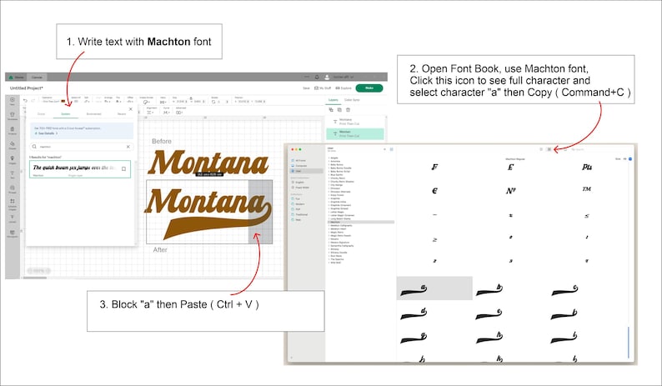Screen dimensions: 662x386
Task: Select the highlighted second Montana layer
Action: pyautogui.click(x=355, y=134)
